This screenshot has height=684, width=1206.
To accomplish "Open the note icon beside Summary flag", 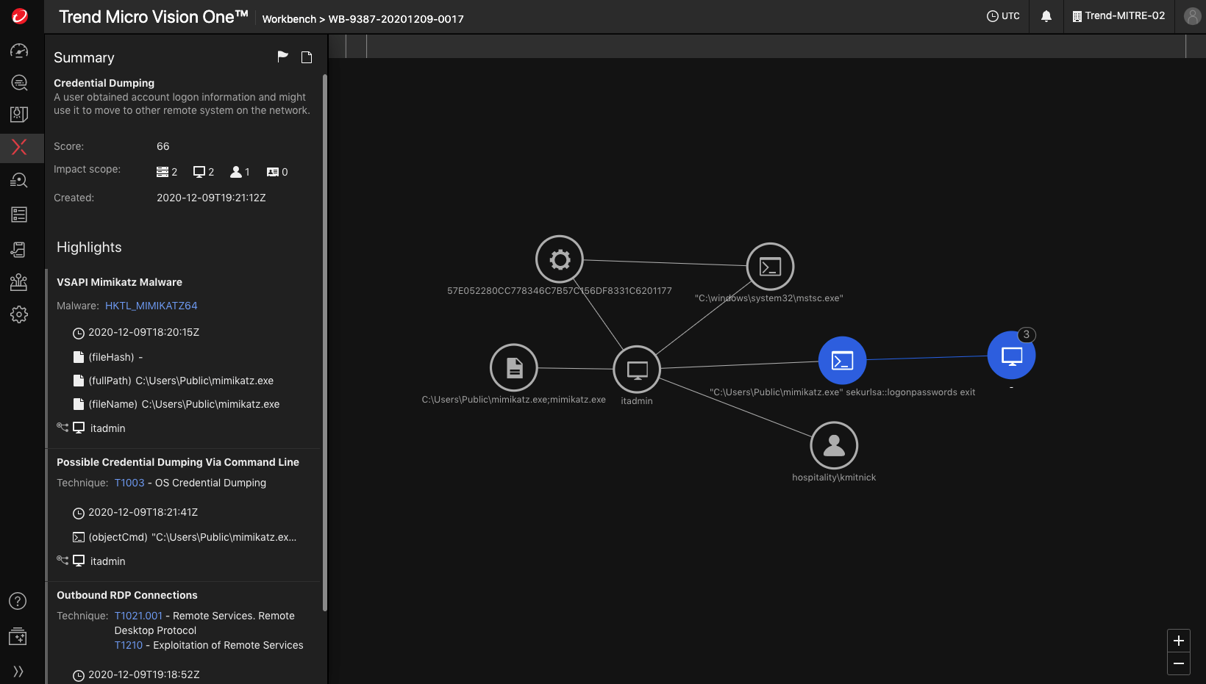I will coord(307,57).
